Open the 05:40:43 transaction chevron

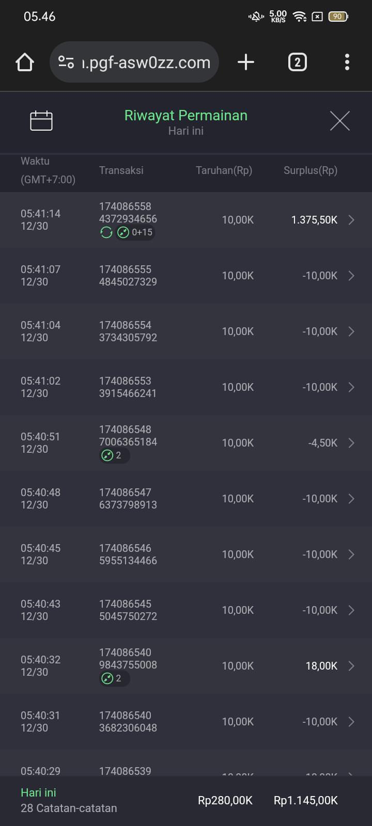(351, 610)
